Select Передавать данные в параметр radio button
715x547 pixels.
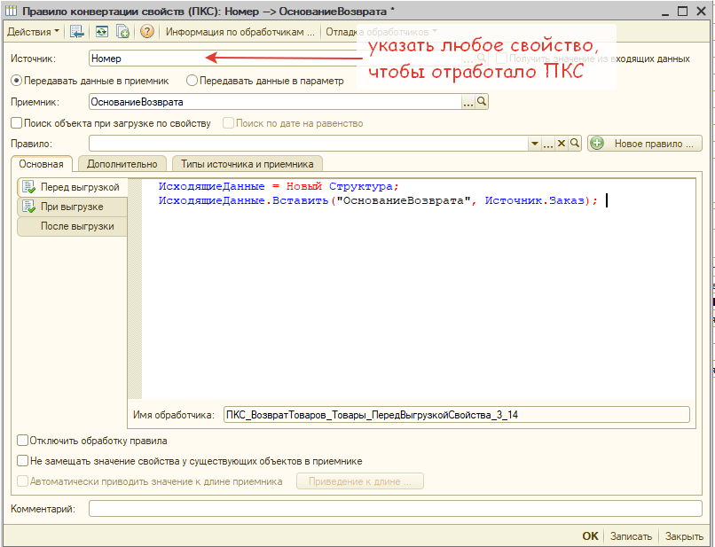click(265, 81)
